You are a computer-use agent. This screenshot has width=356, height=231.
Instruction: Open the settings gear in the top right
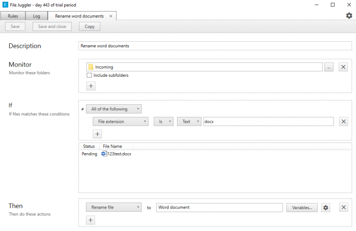click(x=349, y=16)
